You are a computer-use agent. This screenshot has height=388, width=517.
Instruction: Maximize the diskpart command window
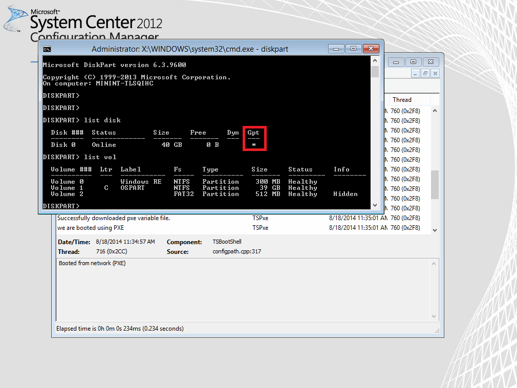(354, 49)
